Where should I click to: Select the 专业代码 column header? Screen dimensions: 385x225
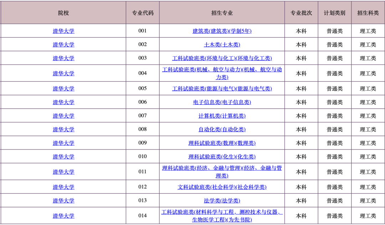tap(143, 13)
